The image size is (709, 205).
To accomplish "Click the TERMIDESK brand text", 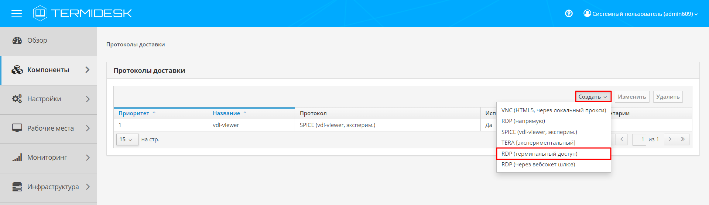I will coord(91,14).
